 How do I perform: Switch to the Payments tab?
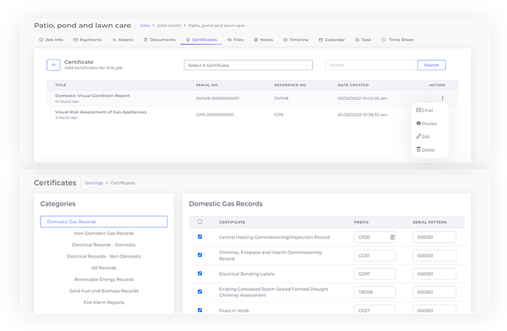click(87, 40)
